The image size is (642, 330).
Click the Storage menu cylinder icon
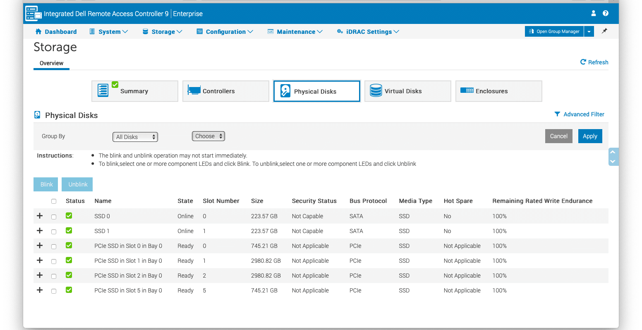tap(145, 31)
